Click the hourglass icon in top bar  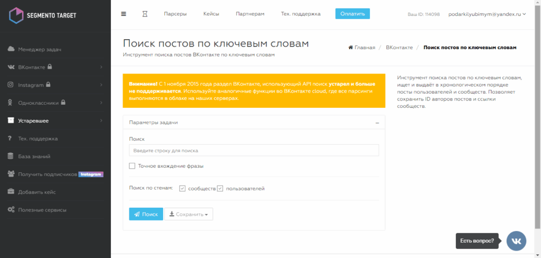(x=145, y=14)
